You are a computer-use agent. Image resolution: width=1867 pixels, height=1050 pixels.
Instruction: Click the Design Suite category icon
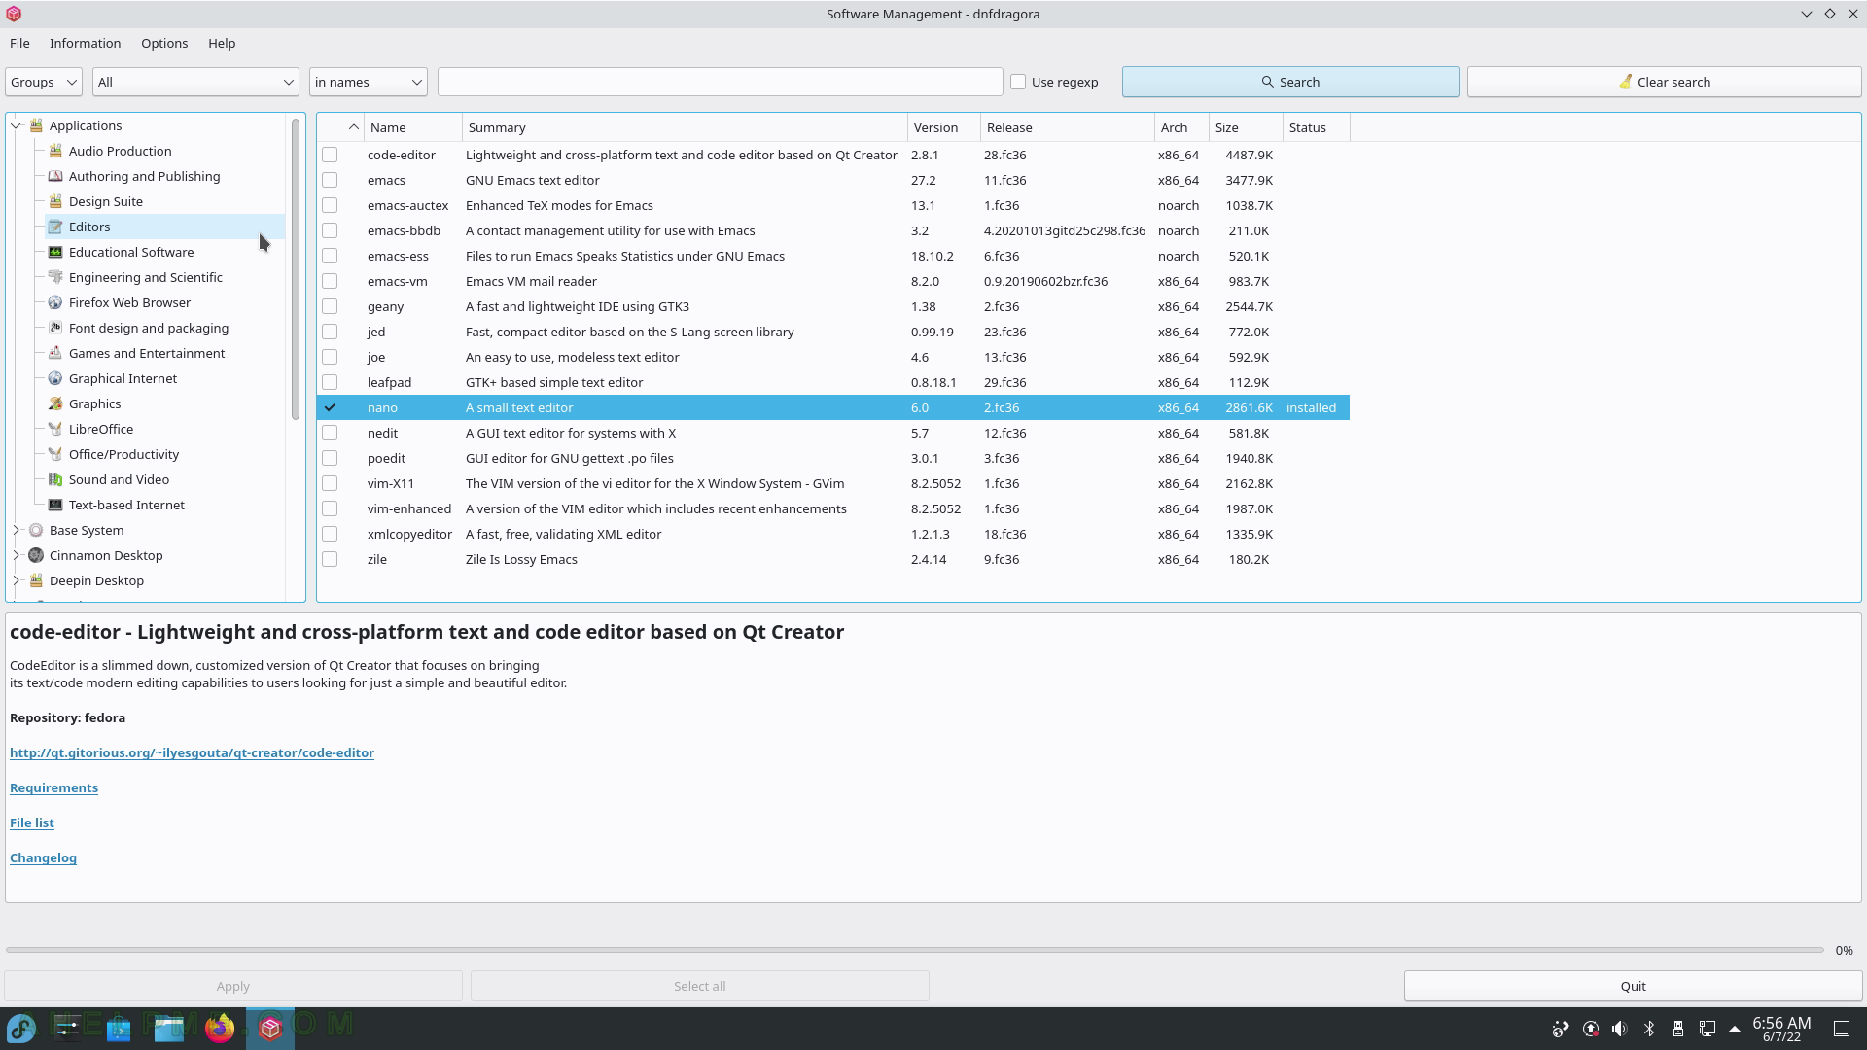click(x=55, y=201)
